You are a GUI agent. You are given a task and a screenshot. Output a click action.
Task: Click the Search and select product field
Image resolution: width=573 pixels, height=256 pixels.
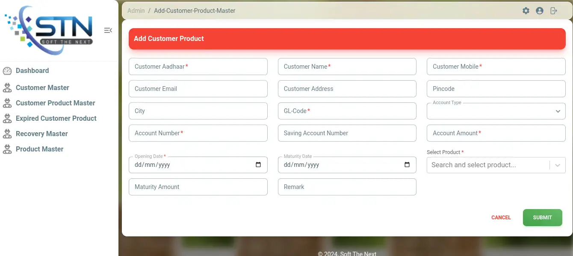(487, 165)
